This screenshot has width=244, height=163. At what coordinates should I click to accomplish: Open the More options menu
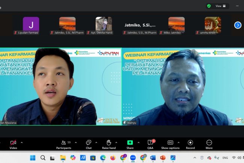coord(209,145)
